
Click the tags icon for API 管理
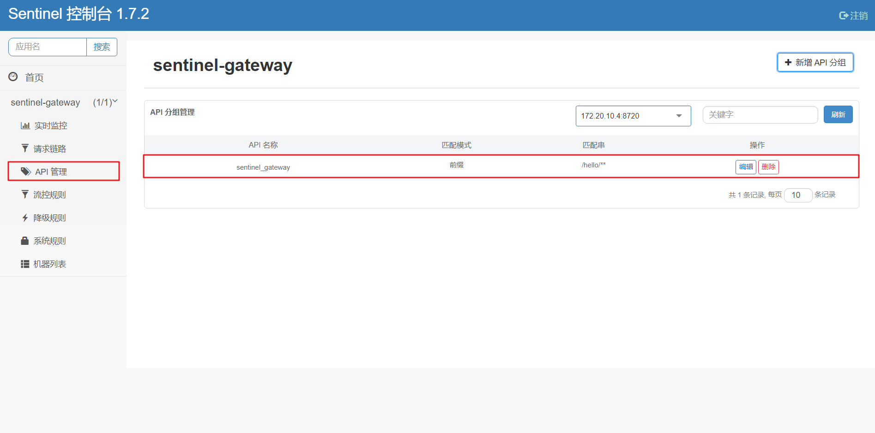(x=26, y=172)
